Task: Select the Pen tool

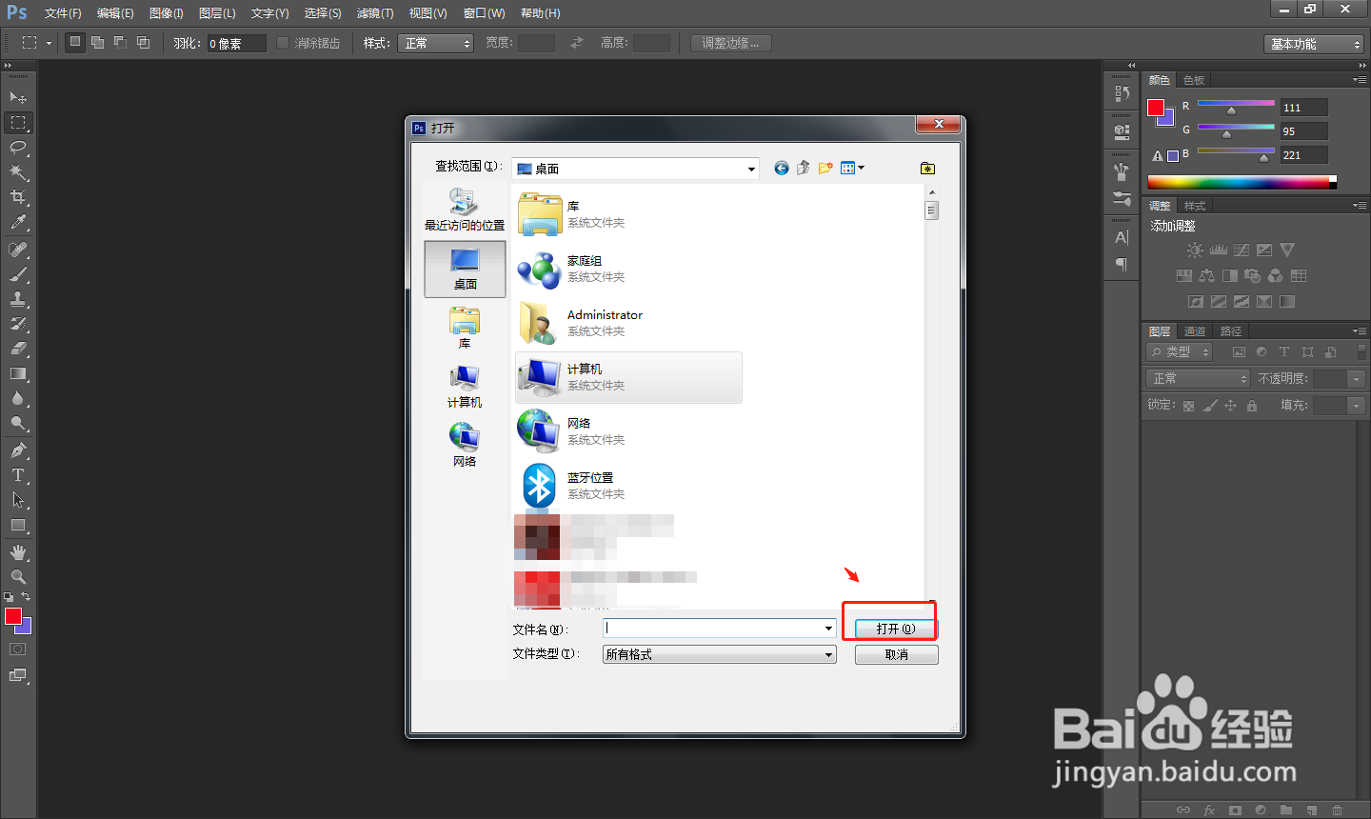Action: [x=18, y=450]
